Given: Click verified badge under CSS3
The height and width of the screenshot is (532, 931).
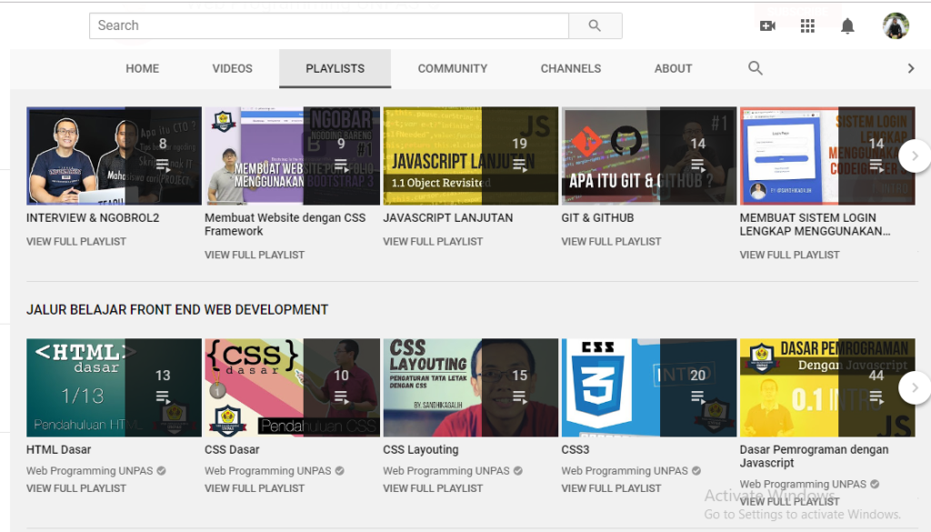Looking at the screenshot, I should pos(696,471).
